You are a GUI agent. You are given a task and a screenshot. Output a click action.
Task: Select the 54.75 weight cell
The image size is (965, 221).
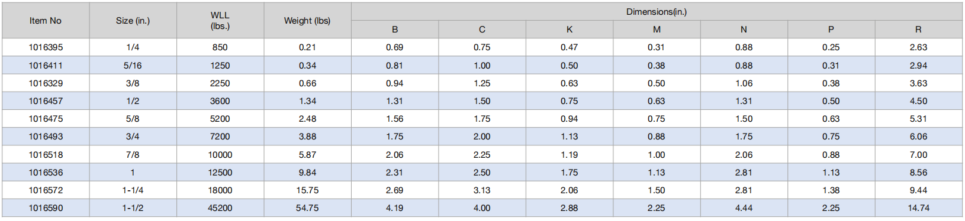tap(307, 208)
